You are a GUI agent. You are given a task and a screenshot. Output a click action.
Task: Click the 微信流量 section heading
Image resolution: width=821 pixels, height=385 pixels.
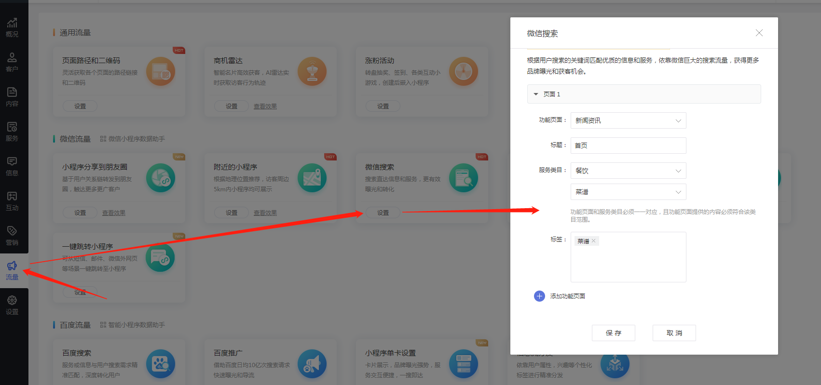pyautogui.click(x=75, y=139)
